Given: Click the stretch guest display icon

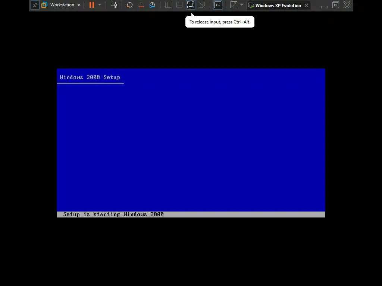Looking at the screenshot, I should pyautogui.click(x=234, y=5).
